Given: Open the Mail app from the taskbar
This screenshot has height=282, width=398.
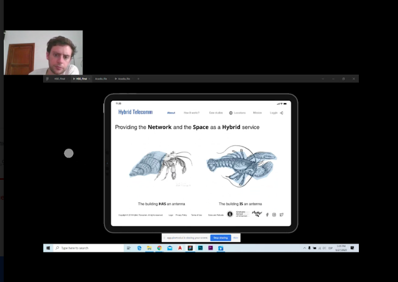Looking at the screenshot, I should [170, 248].
